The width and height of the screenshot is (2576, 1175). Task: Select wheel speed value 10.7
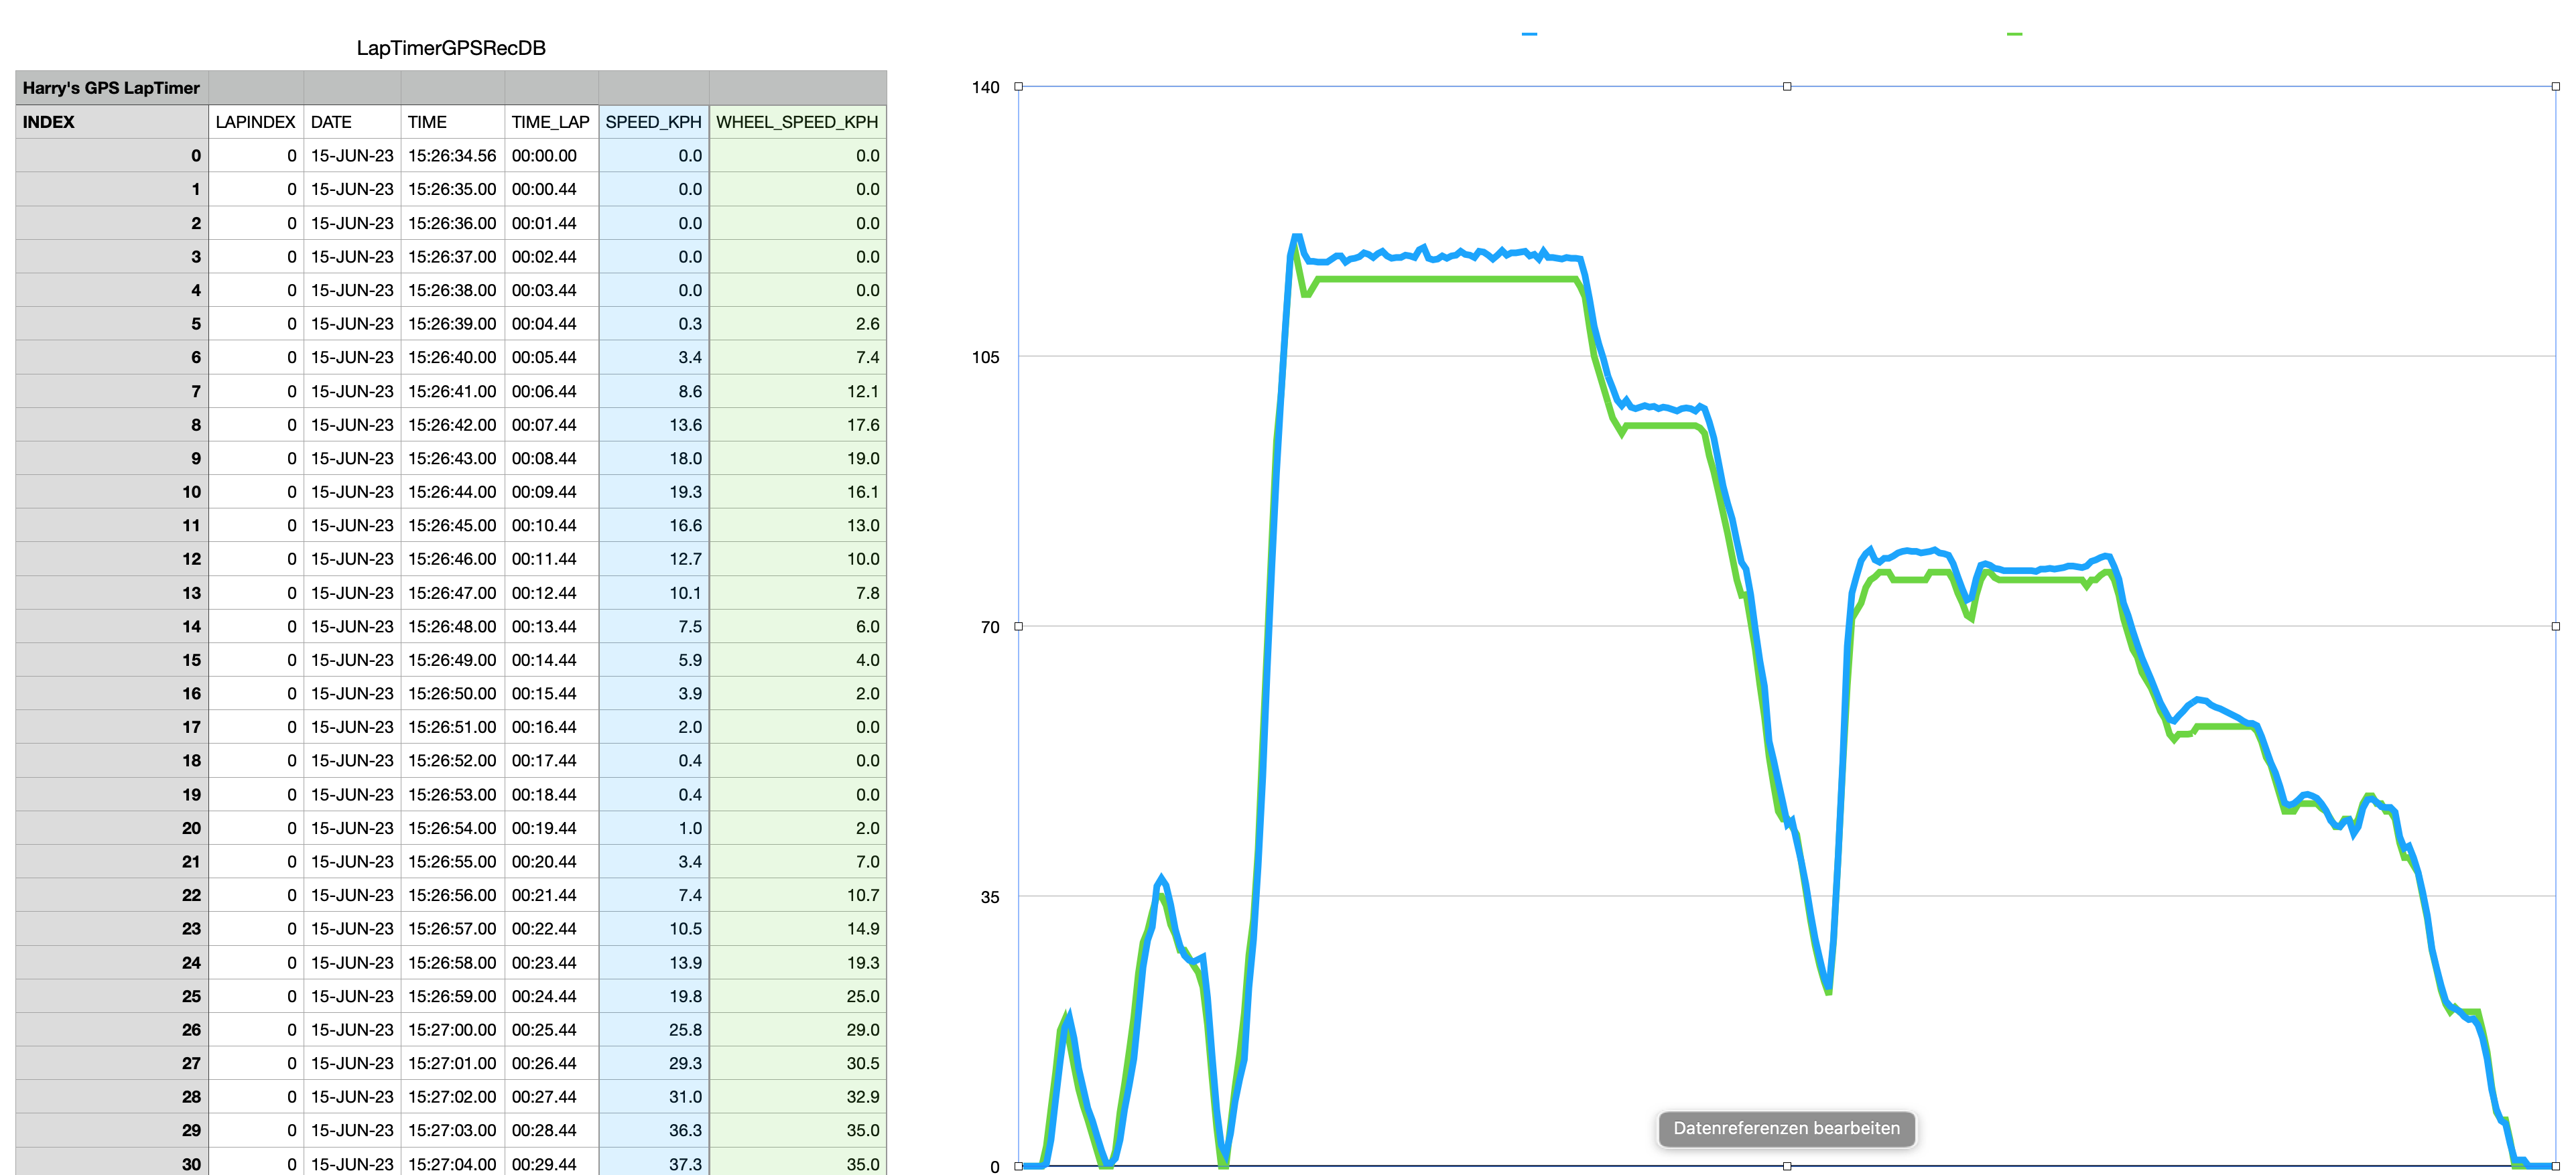(798, 895)
